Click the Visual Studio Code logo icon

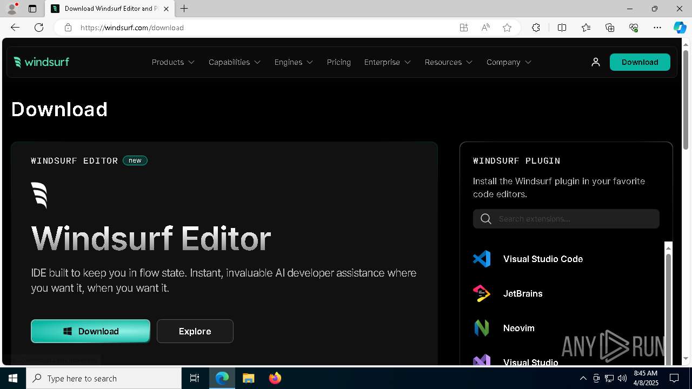(x=482, y=259)
